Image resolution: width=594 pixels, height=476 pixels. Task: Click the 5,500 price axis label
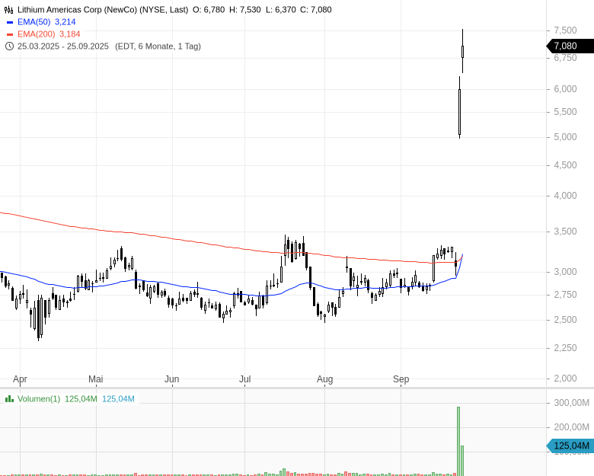565,112
